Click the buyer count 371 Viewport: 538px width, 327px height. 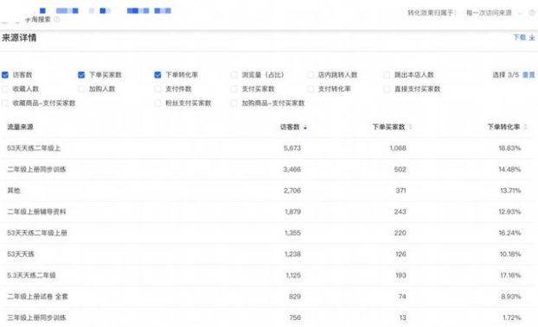click(400, 191)
